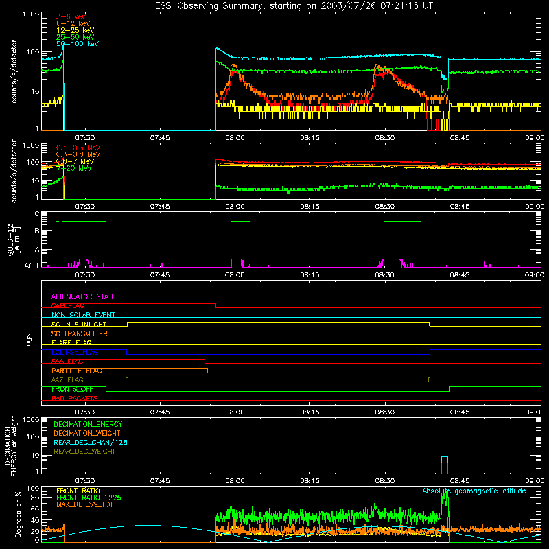The width and height of the screenshot is (549, 549).
Task: Click the green vertical line in bottom plot
Action: point(207,514)
